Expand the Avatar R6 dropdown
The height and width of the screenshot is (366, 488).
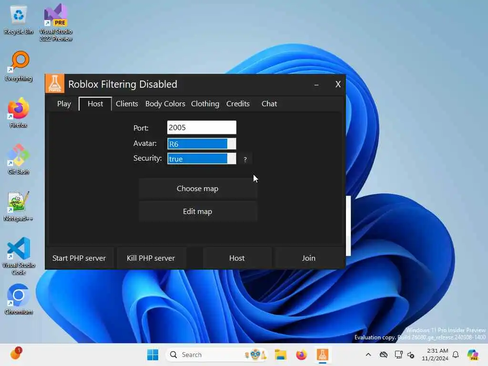coord(202,144)
